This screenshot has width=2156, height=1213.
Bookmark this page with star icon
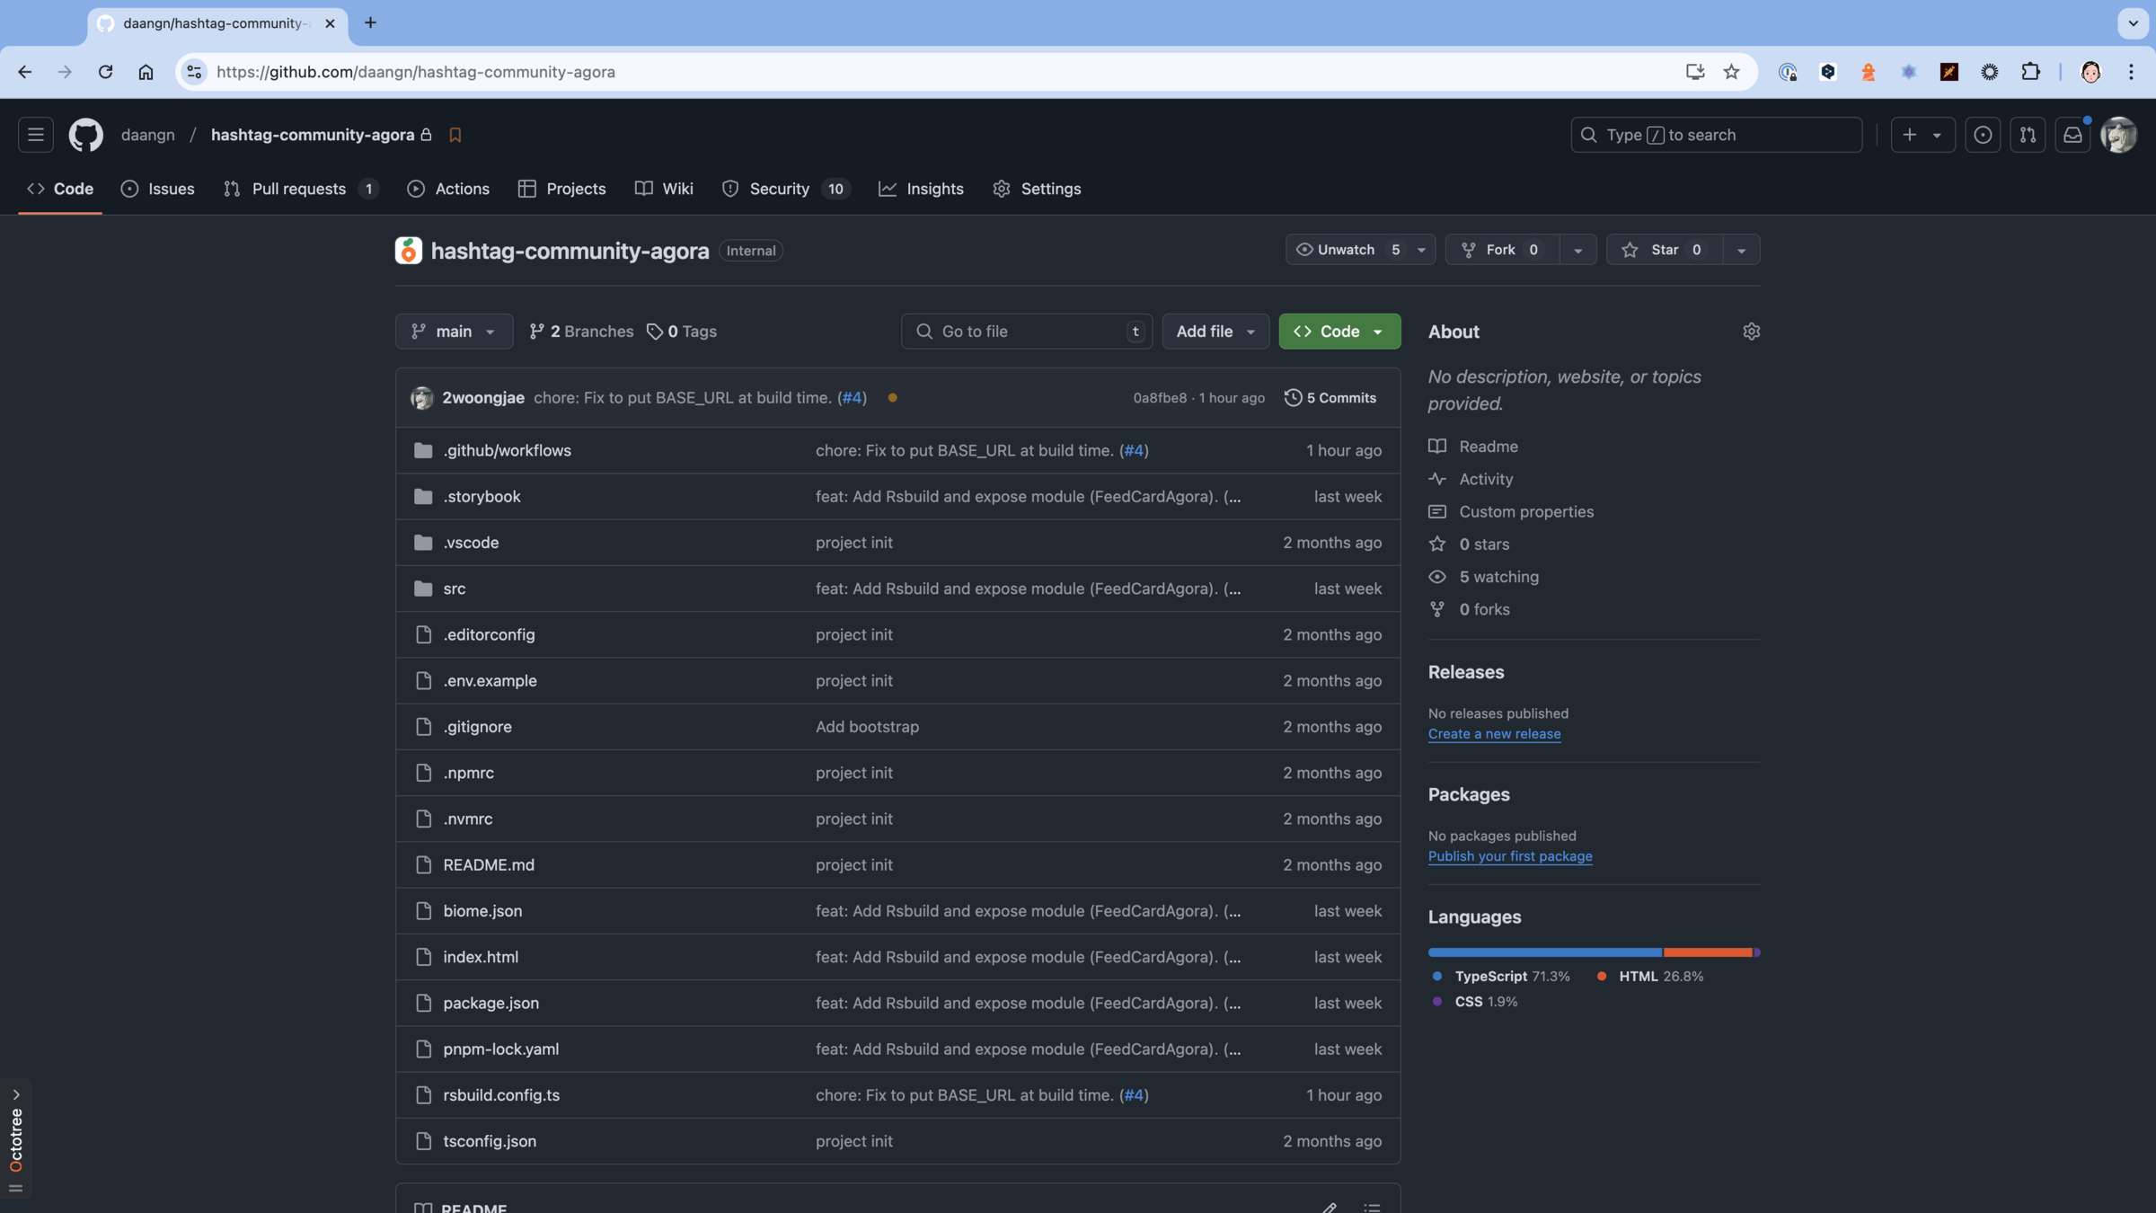pyautogui.click(x=1731, y=72)
